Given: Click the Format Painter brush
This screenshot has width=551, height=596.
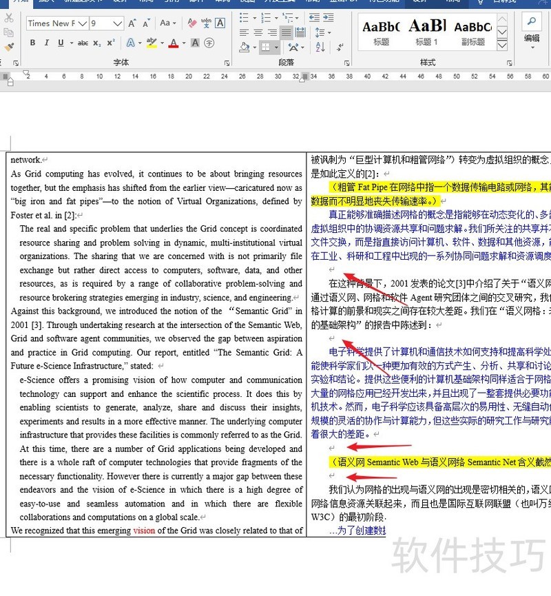Looking at the screenshot, I should (x=9, y=47).
